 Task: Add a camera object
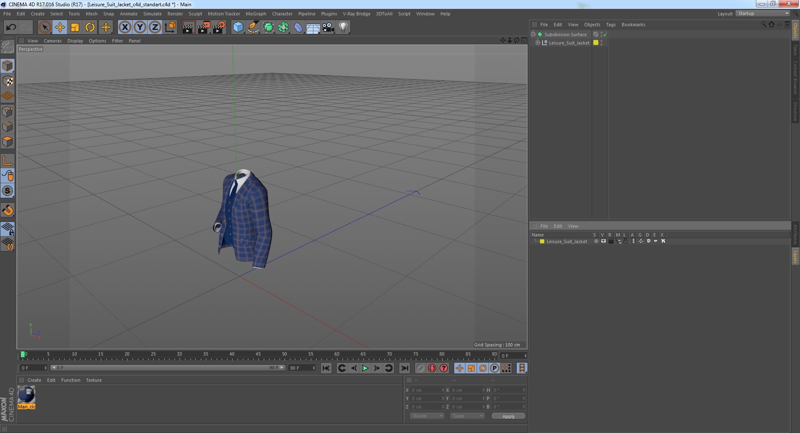(x=328, y=27)
